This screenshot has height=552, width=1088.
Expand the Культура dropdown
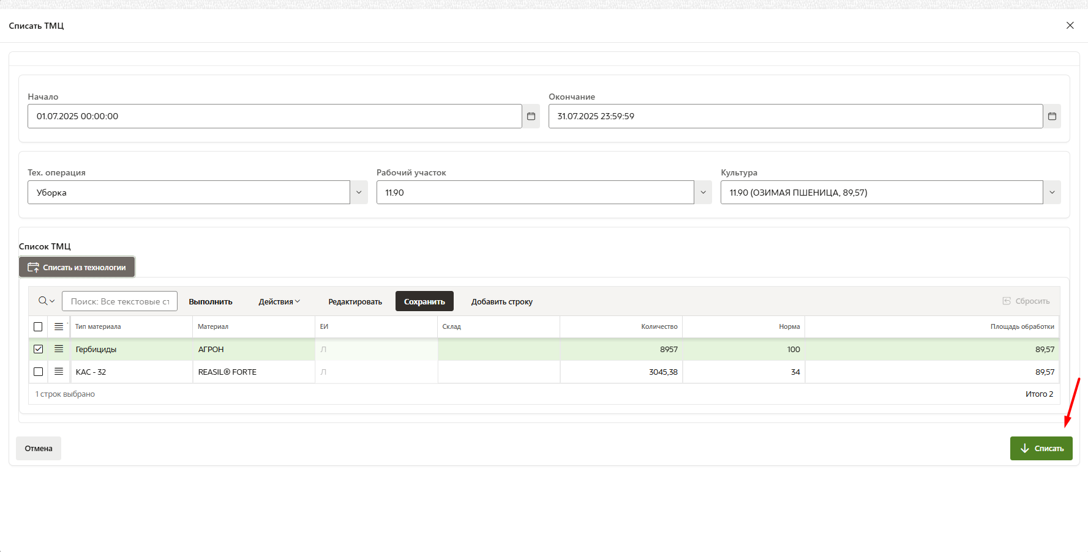[x=1052, y=193]
